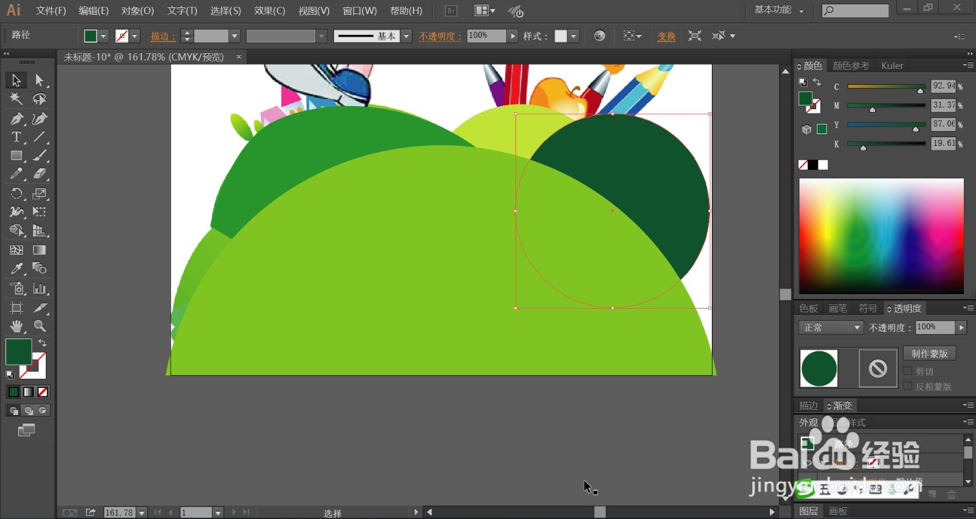
Task: Select the Paintbrush tool
Action: pyautogui.click(x=40, y=156)
